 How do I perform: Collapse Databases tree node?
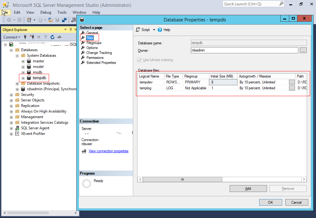point(11,50)
